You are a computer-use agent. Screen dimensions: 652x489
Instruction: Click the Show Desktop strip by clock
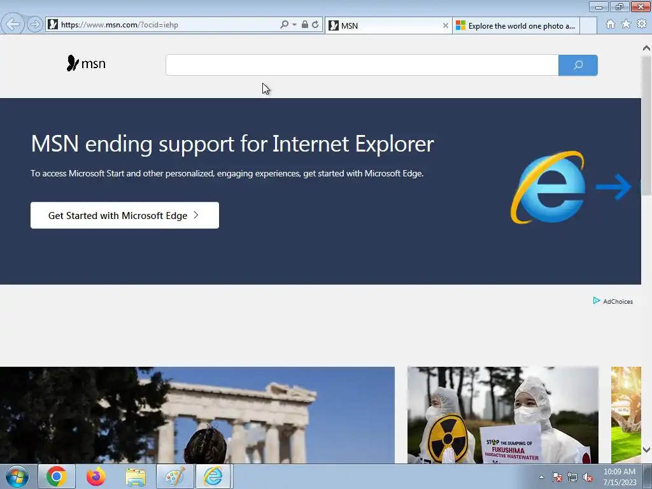(648, 476)
